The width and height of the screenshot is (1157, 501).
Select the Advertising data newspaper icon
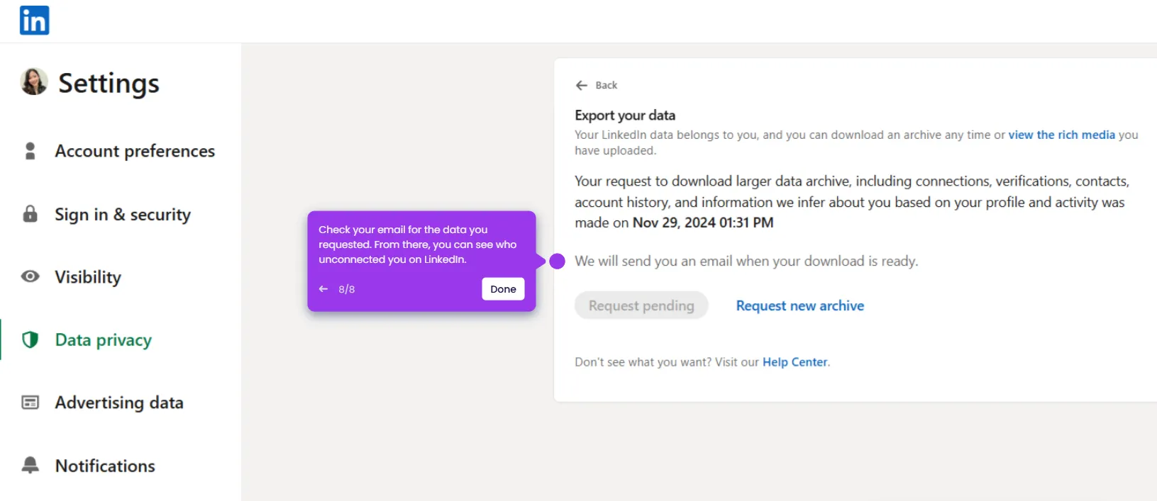[30, 403]
